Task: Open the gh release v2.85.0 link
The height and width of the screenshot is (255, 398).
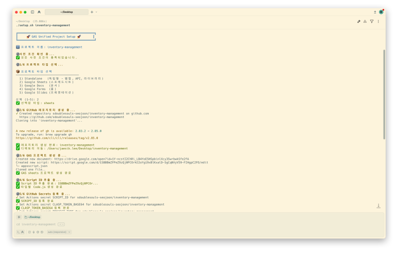Action: coord(57,138)
